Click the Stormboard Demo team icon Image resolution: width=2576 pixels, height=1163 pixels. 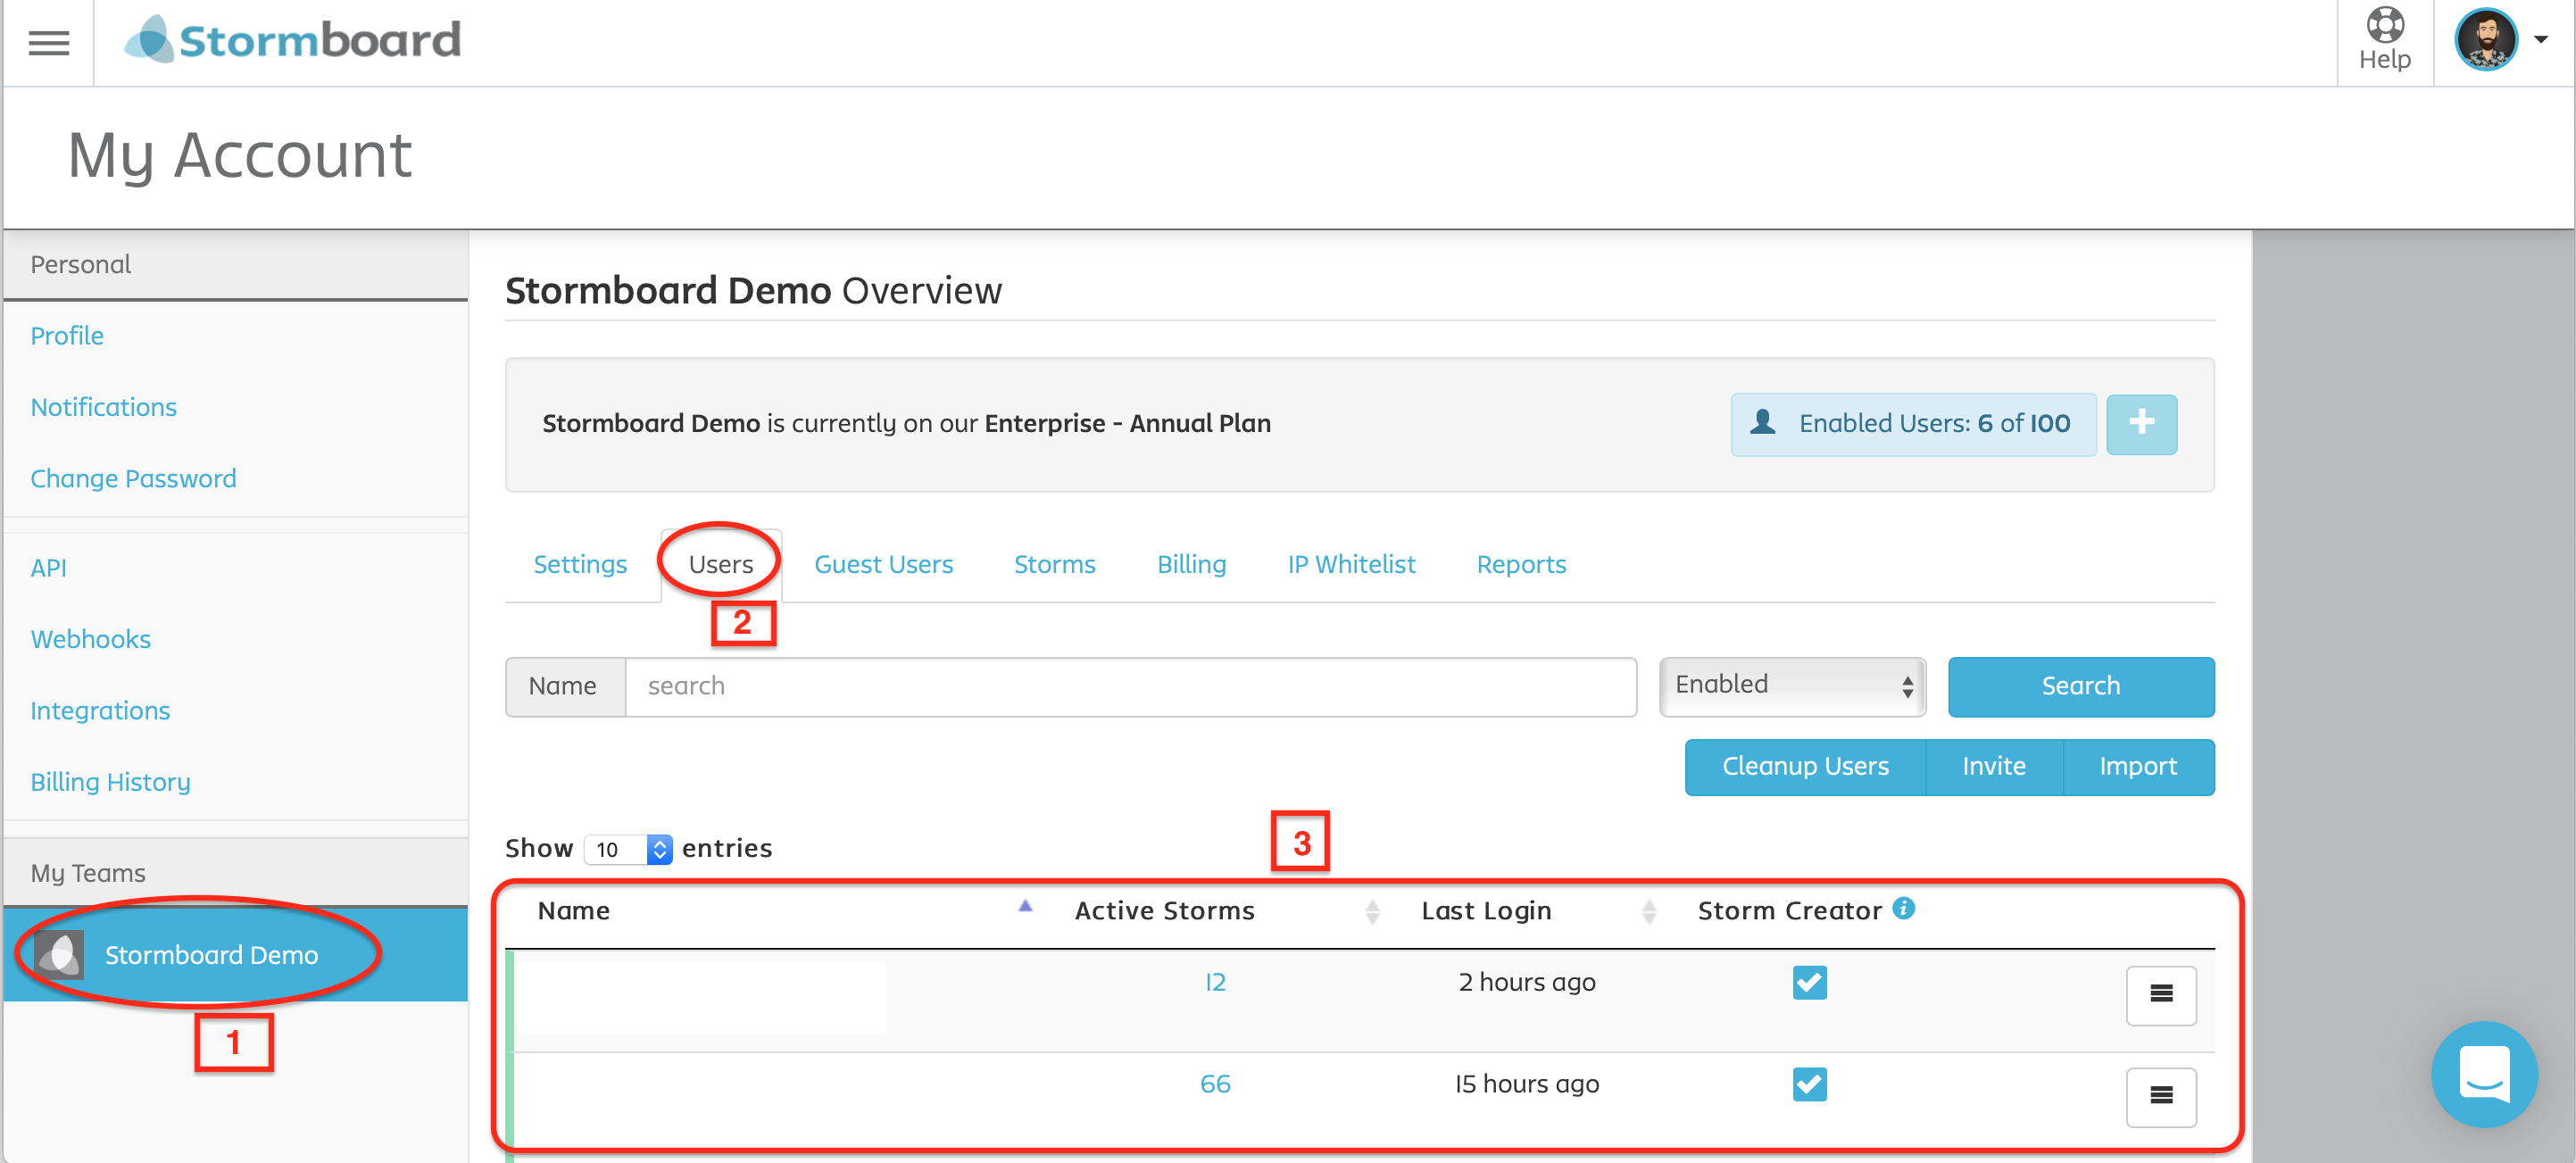pos(58,954)
